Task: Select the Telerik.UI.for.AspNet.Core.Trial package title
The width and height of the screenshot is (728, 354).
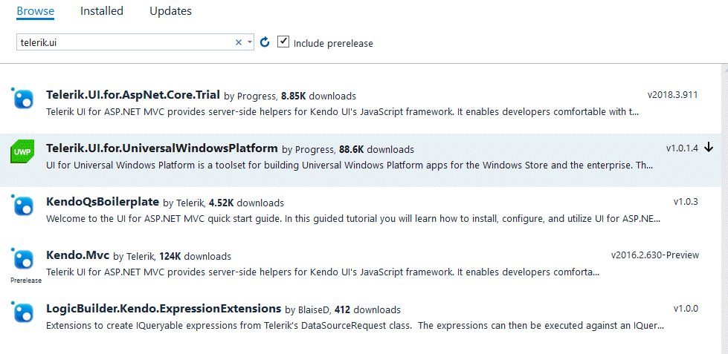Action: 132,95
